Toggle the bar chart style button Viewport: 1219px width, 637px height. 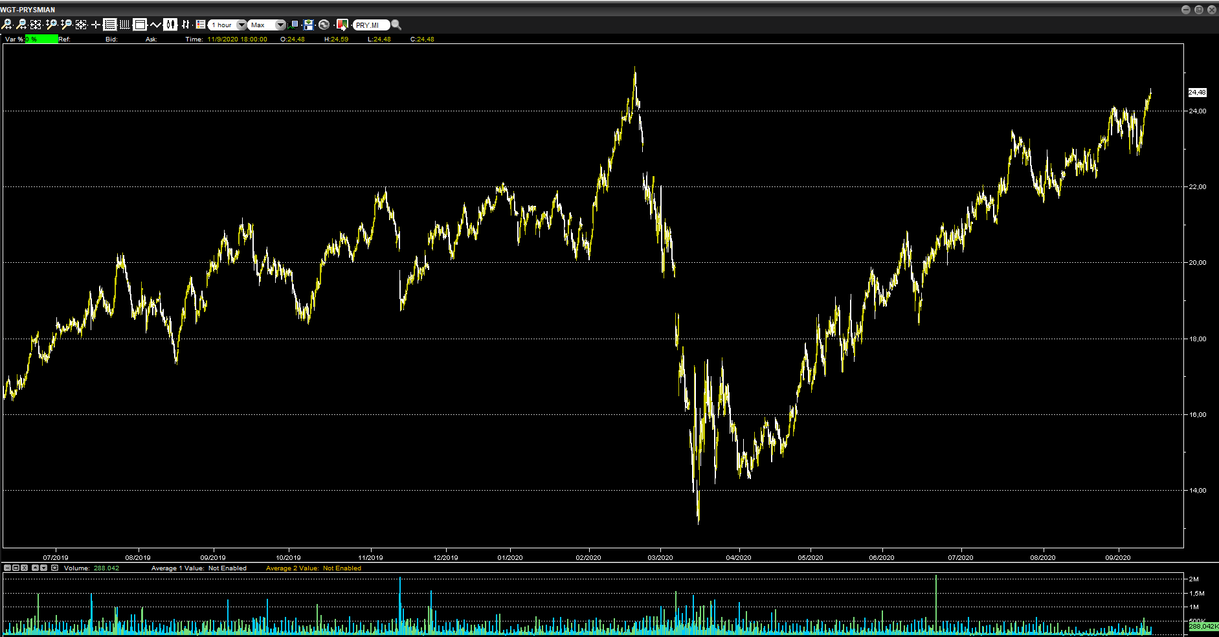186,25
